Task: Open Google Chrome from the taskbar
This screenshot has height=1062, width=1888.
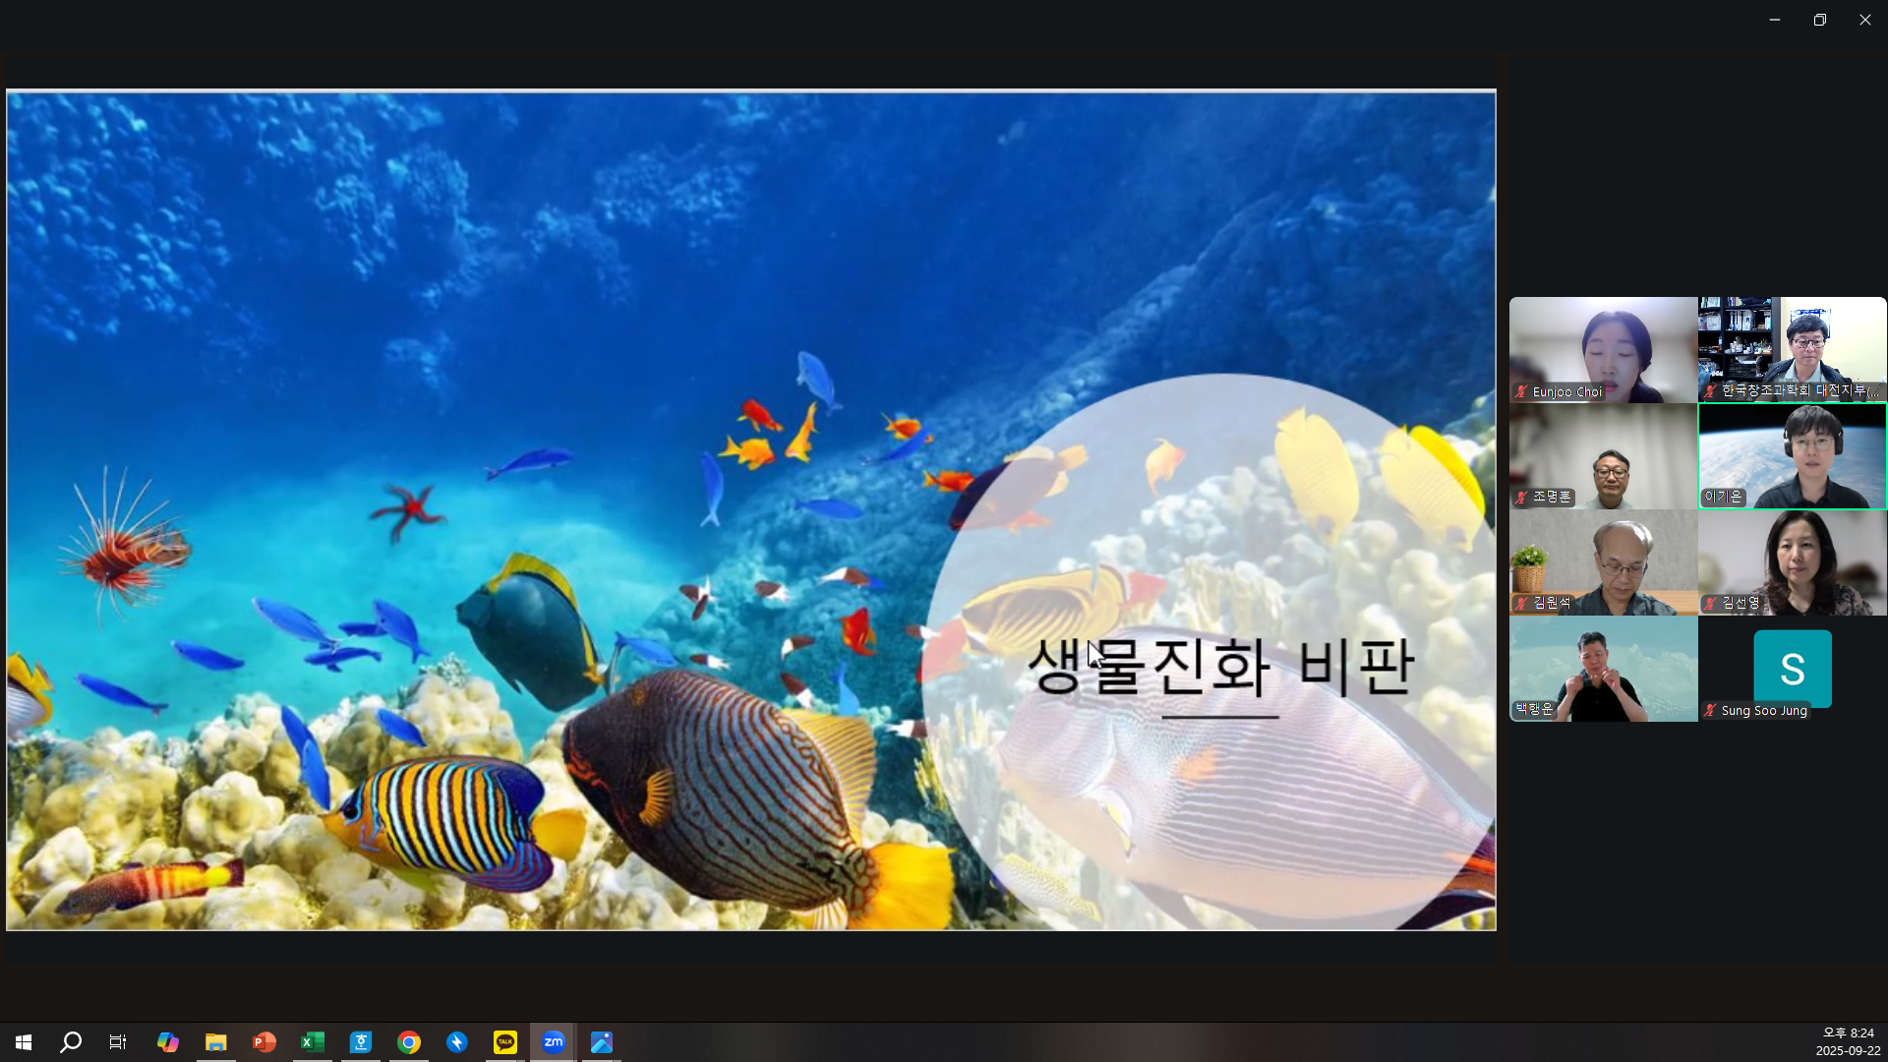Action: pyautogui.click(x=409, y=1041)
